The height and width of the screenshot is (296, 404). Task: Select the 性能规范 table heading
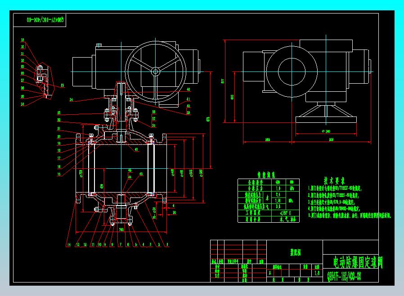[266, 175]
